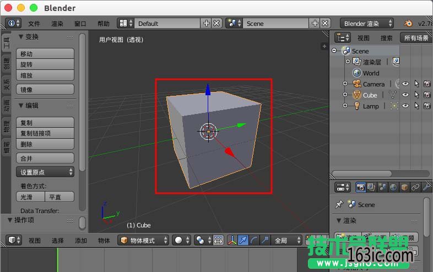
Task: Click the 复制链接项 button
Action: click(x=45, y=133)
